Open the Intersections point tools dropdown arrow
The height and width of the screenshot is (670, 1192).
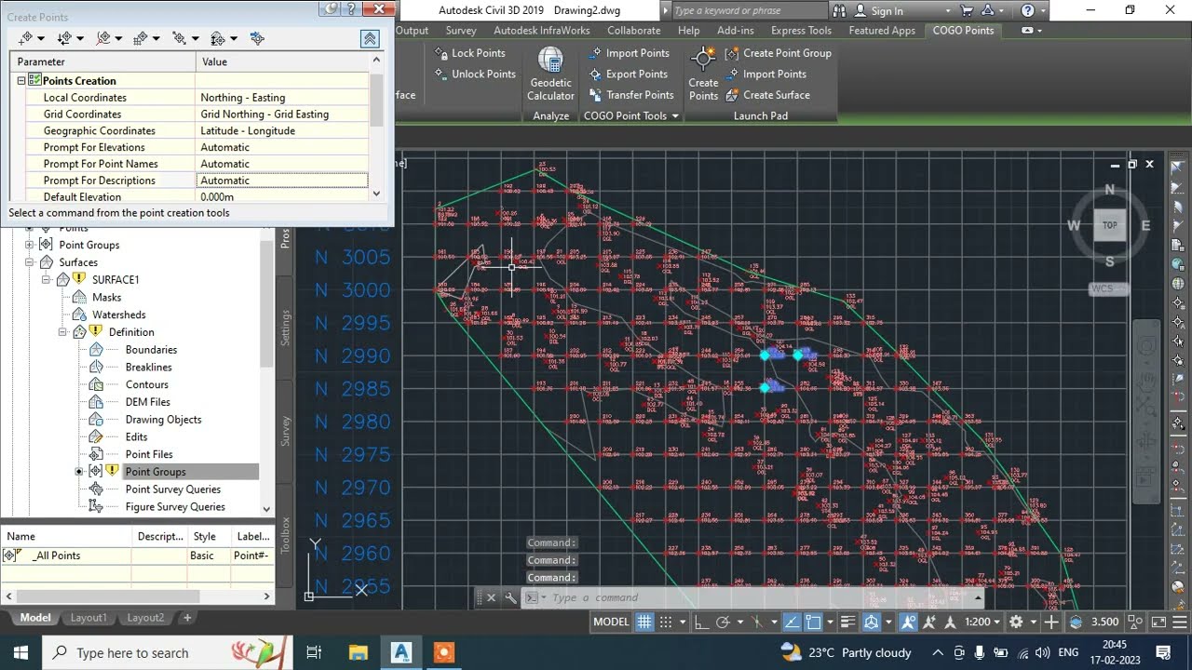tap(81, 39)
